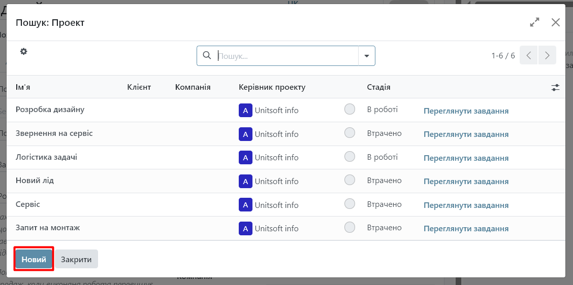
Task: Open Переглянути завдання for Звернення на сервіс
Action: [x=466, y=134]
